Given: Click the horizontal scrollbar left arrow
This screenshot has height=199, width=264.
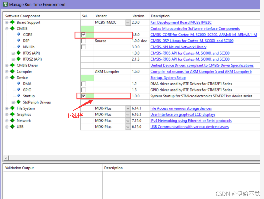Looking at the screenshot, I should (6, 158).
